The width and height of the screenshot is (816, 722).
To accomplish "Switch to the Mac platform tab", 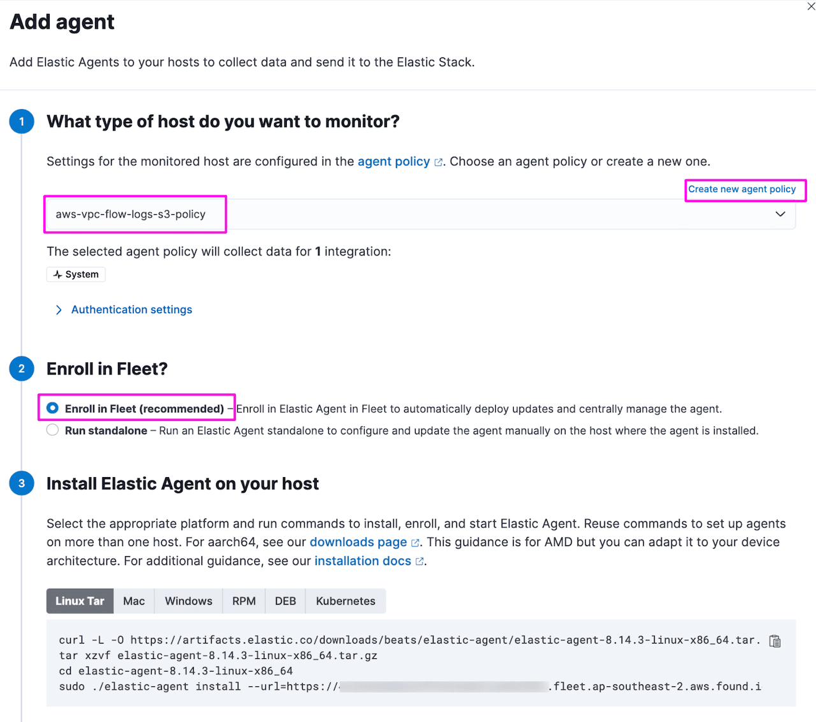I will (x=134, y=601).
